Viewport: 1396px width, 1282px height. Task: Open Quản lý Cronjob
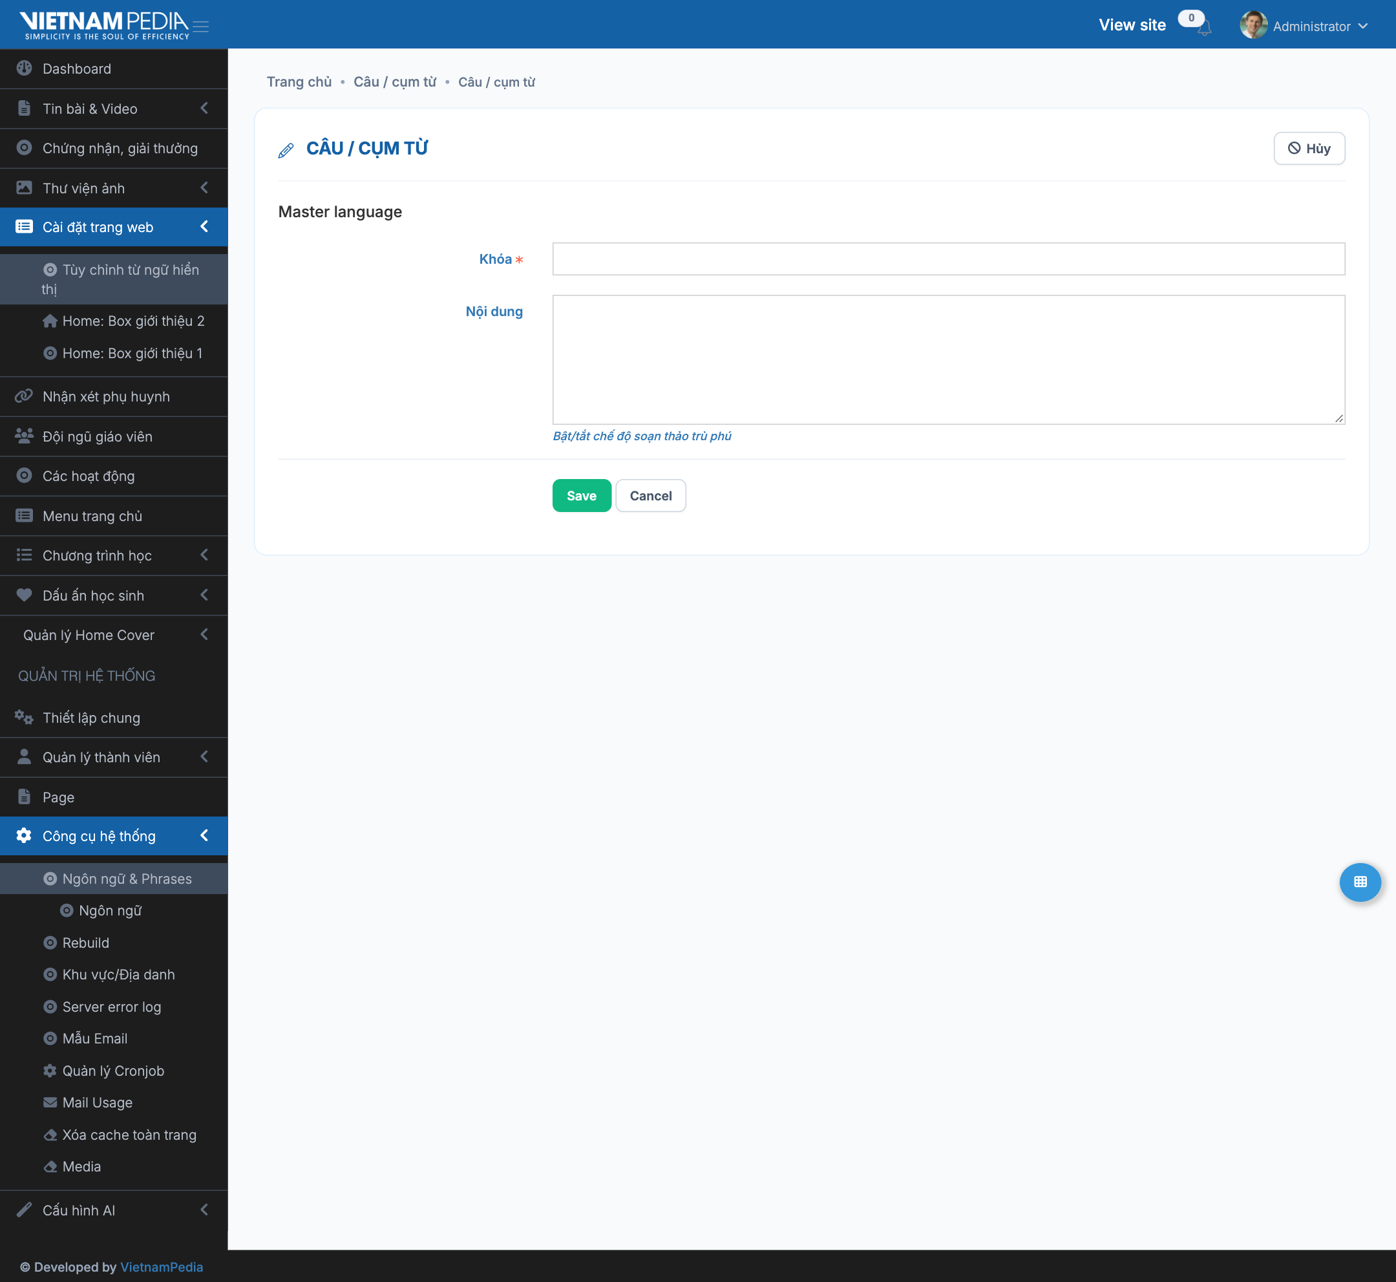(x=113, y=1071)
